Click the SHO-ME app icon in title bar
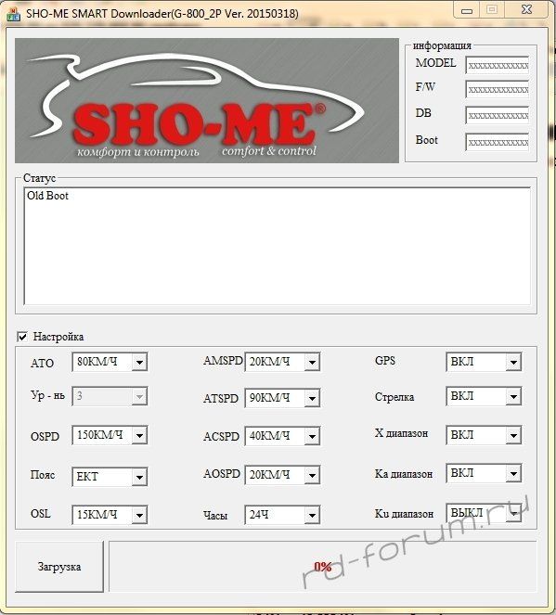This screenshot has height=615, width=556. pos(14,14)
